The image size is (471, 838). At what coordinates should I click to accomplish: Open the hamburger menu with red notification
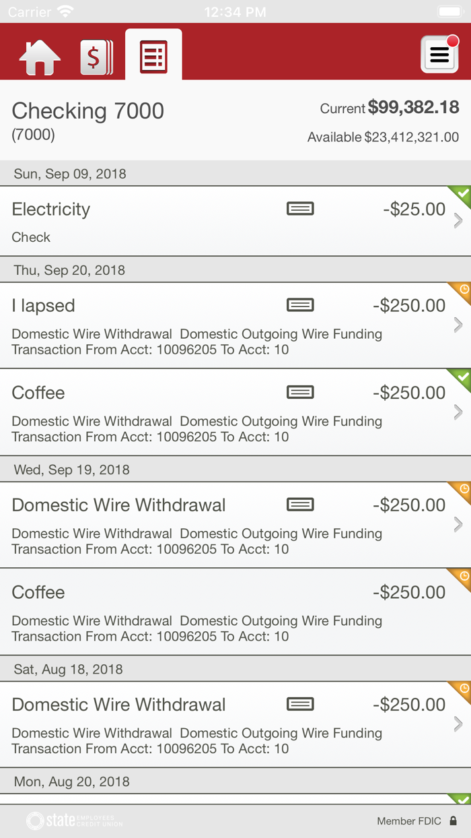pos(439,54)
